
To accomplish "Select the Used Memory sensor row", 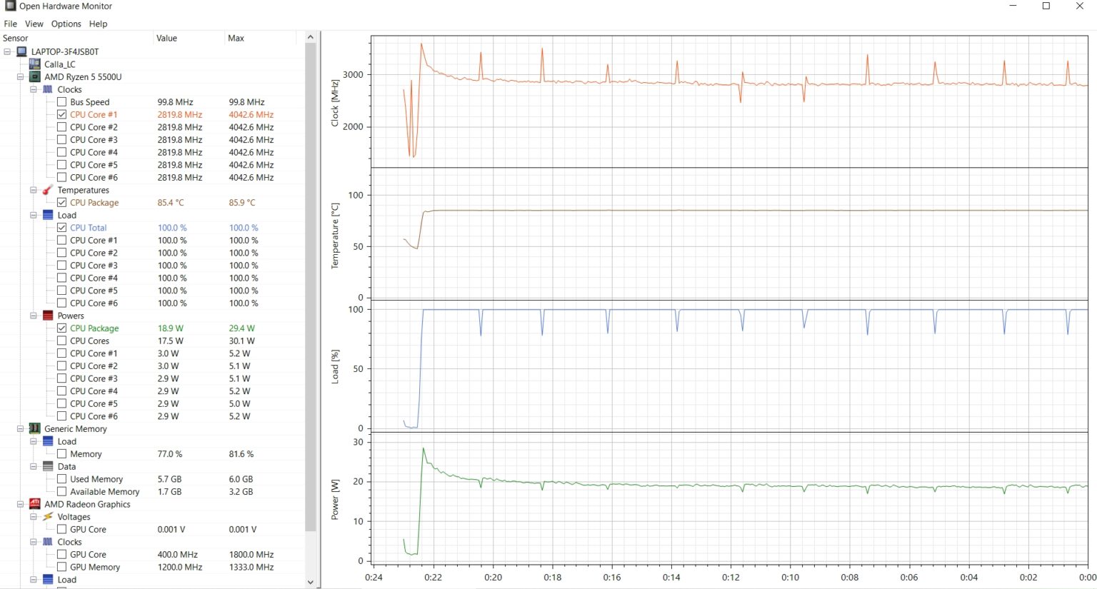I will 96,479.
